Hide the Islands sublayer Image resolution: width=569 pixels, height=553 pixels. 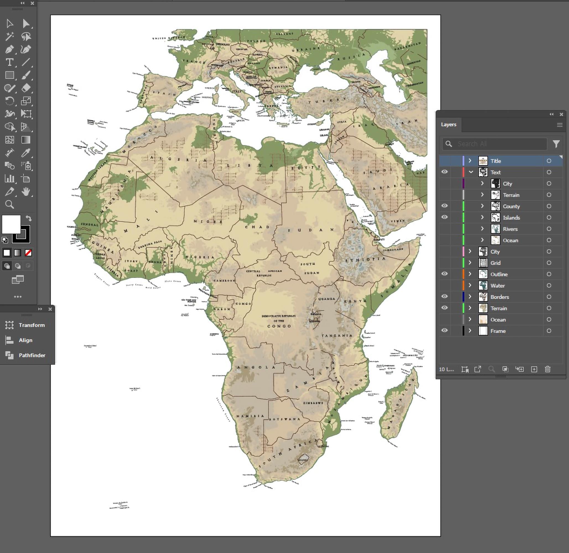click(445, 217)
